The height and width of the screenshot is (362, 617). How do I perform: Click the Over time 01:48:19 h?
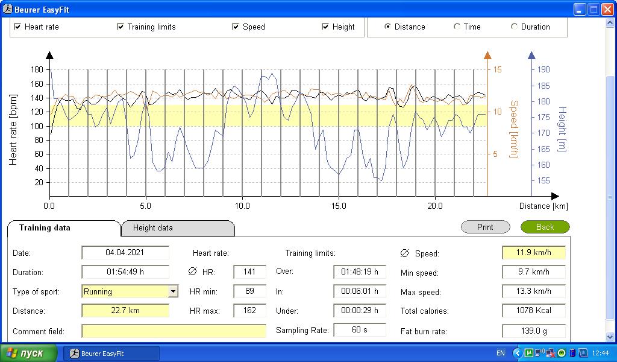point(360,271)
